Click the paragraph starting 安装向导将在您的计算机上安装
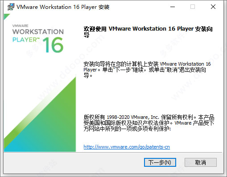The image size is (227, 177). [147, 70]
